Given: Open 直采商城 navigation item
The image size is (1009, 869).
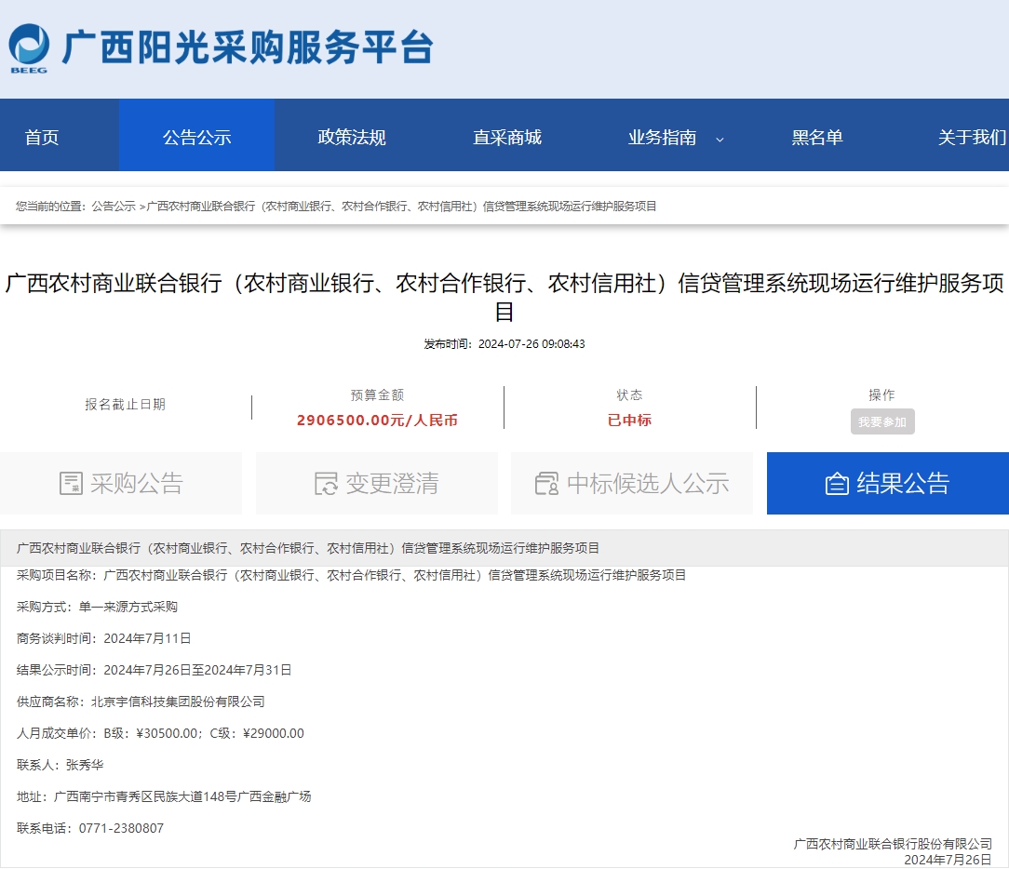Looking at the screenshot, I should (x=507, y=137).
